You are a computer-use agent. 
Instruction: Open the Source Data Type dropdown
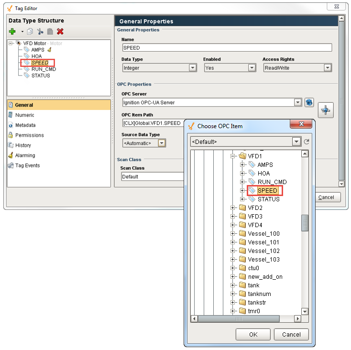(x=162, y=143)
